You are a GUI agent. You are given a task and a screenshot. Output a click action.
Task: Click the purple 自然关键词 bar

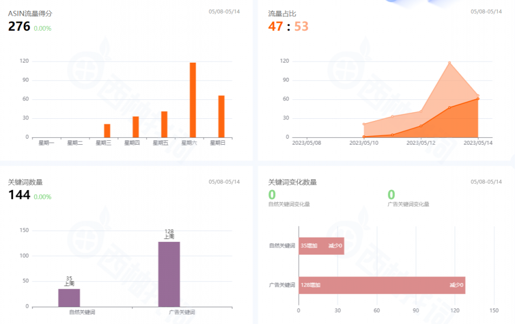(69, 298)
